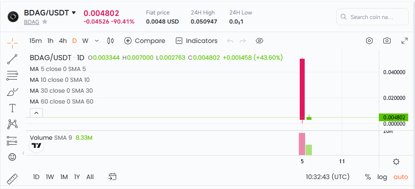This screenshot has height=189, width=415.
Task: Take a chart snapshot with camera icon
Action: pos(387,41)
